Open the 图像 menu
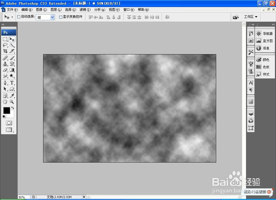276x200 pixels. click(x=41, y=10)
